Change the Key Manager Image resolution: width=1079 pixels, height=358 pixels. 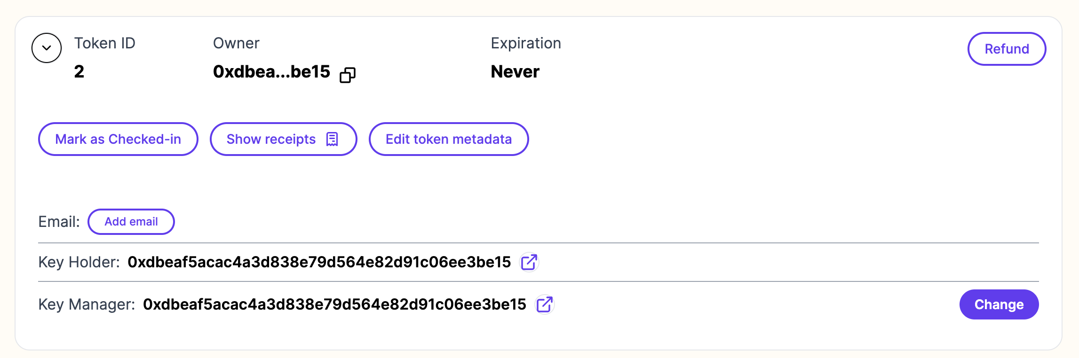(999, 304)
